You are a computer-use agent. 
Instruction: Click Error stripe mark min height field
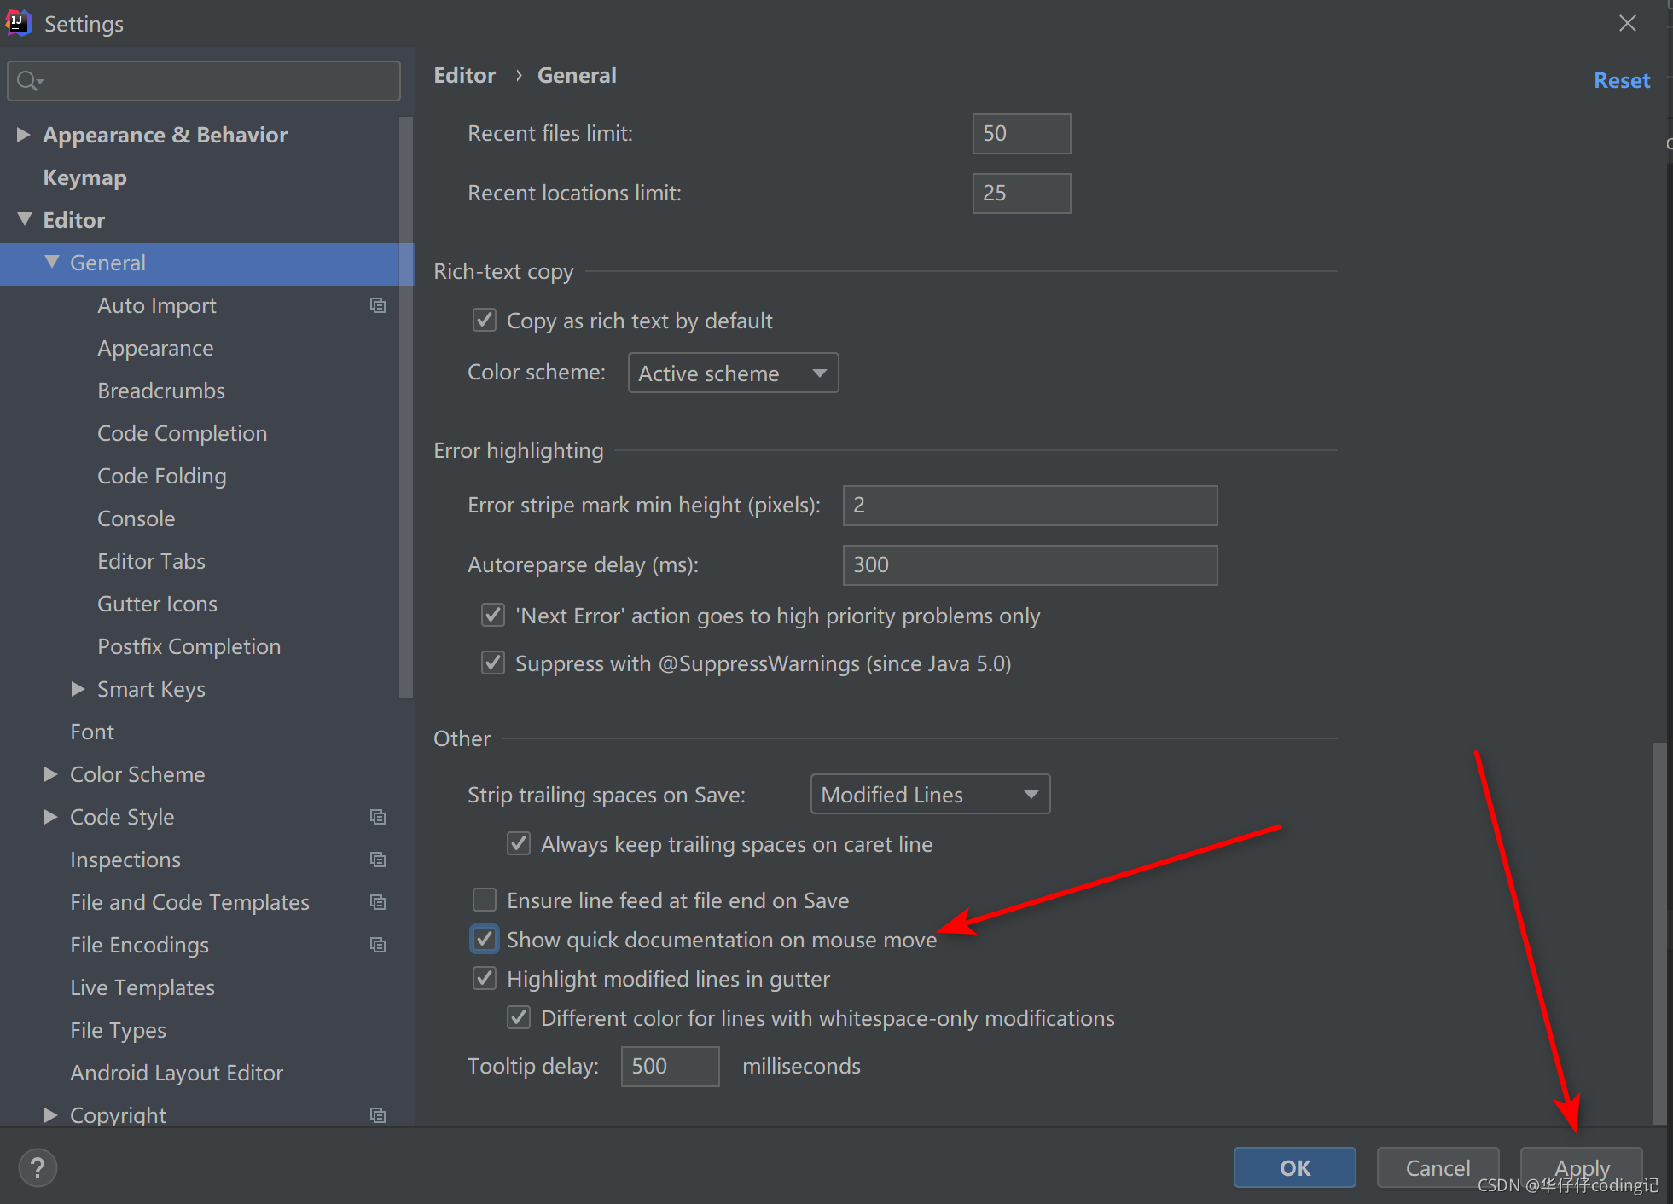[1030, 506]
